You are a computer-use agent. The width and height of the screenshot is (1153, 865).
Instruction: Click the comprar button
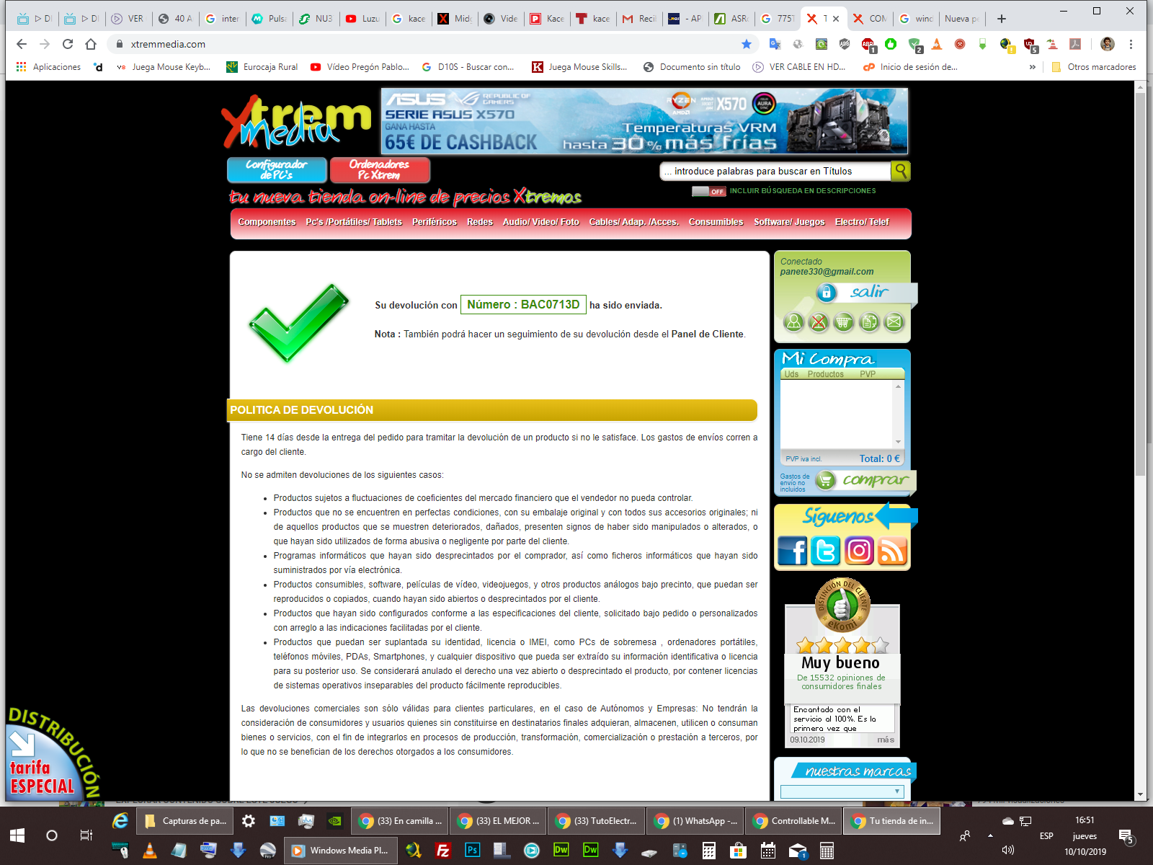[x=875, y=480]
